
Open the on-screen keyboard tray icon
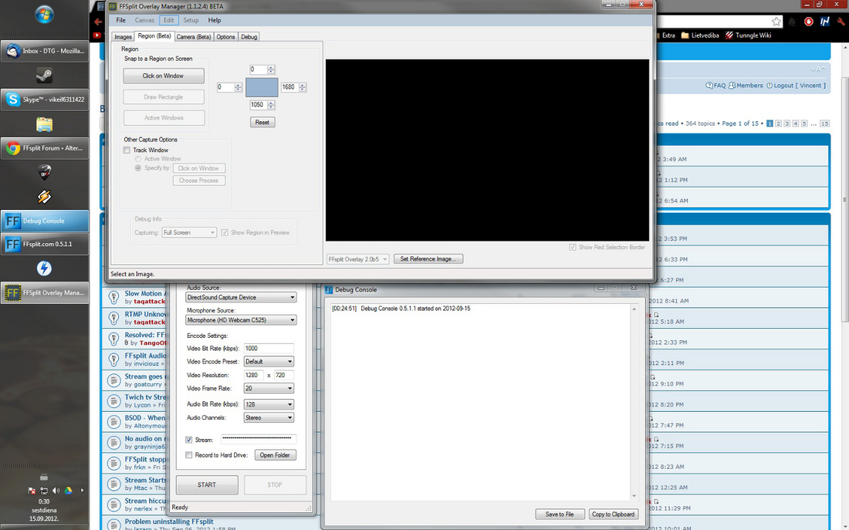(44, 477)
